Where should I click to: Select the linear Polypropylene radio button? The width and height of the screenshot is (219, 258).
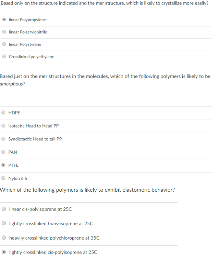coord(4,20)
